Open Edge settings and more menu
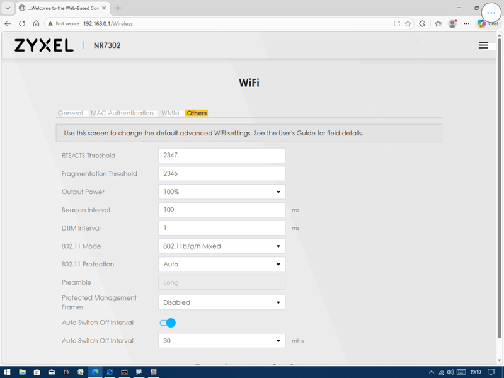The width and height of the screenshot is (504, 378). pos(466,23)
